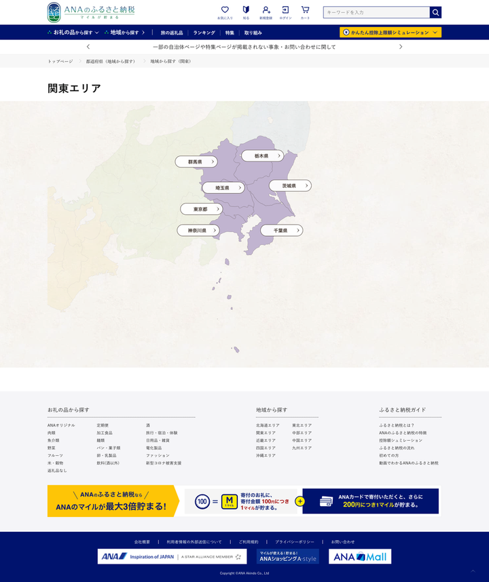This screenshot has height=582, width=489.
Task: Open 控除額シュミレーション guide link
Action: tap(401, 440)
